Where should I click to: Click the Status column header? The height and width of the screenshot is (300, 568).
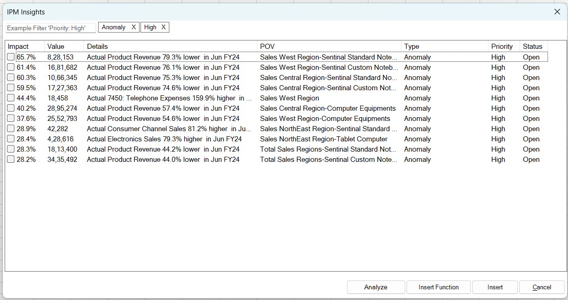coord(534,47)
